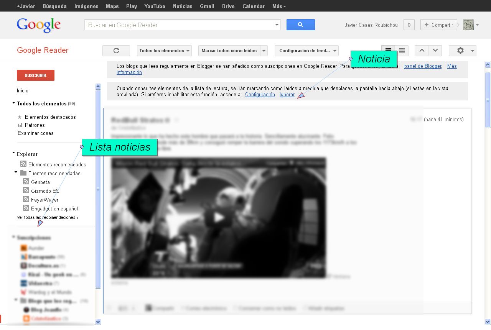Open the arrow beside Marcar todos como leídos

click(264, 51)
